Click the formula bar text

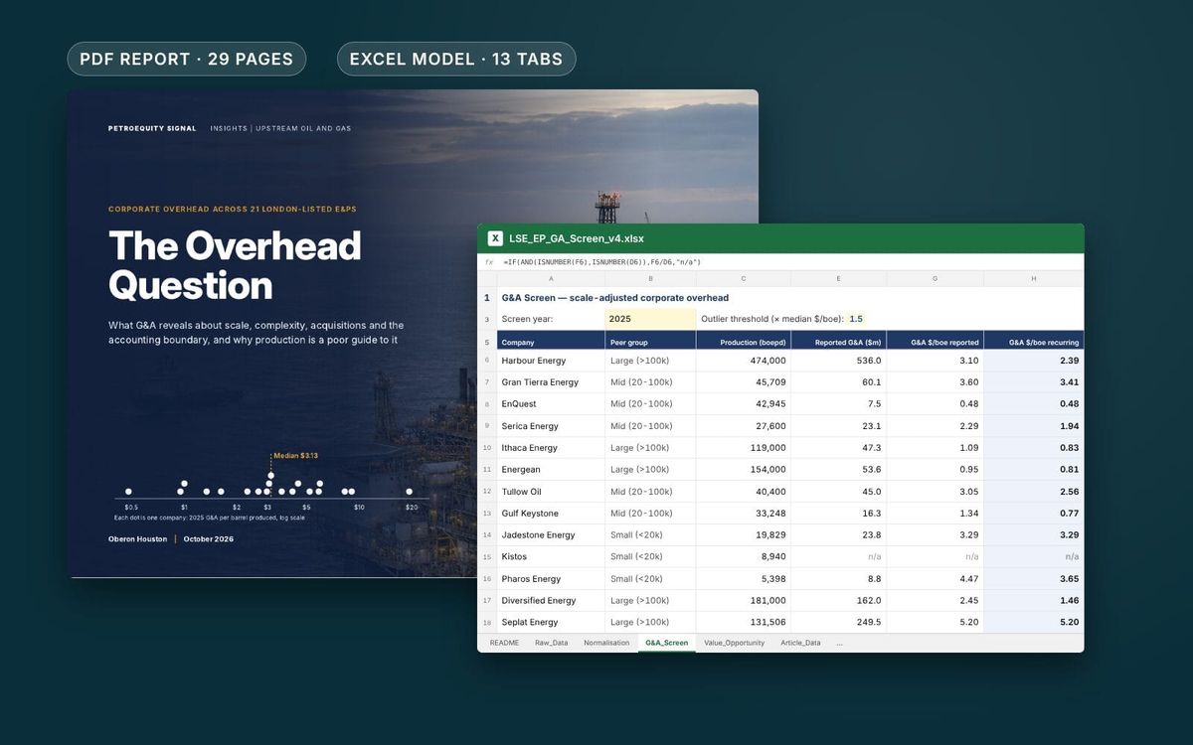tap(602, 262)
